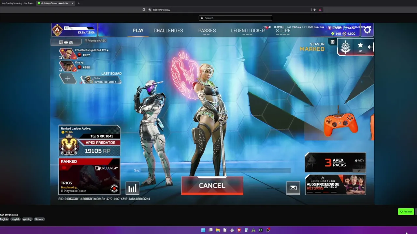Viewport: 417px width, 234px height.
Task: Click the 'Top 5 RP: 1641' text
Action: click(x=102, y=136)
